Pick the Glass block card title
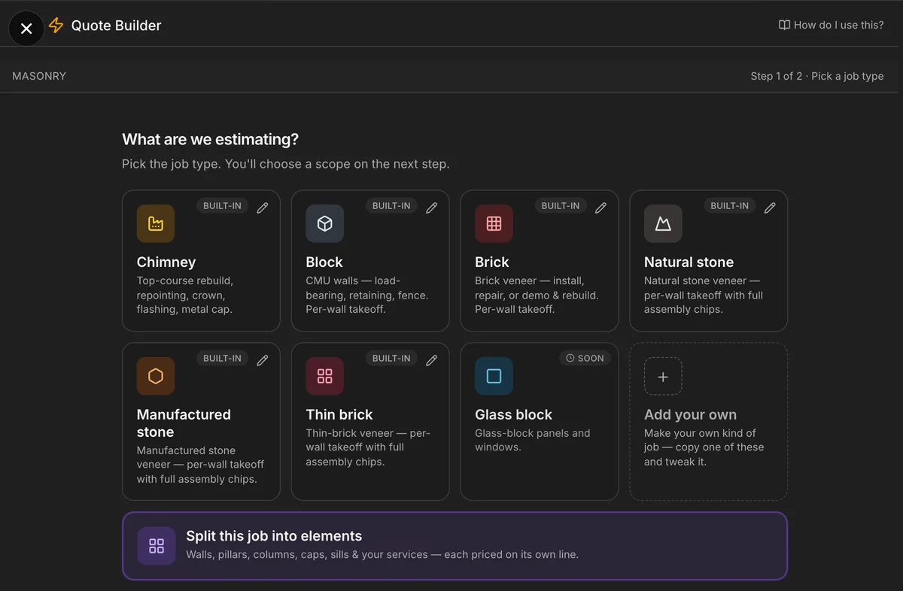Viewport: 903px width, 591px height. coord(514,414)
